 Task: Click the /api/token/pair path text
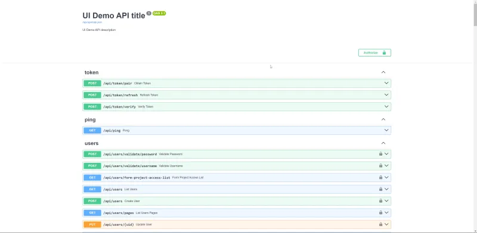(x=117, y=83)
